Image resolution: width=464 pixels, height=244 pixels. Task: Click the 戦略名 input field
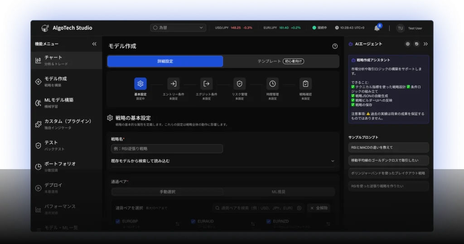167,149
